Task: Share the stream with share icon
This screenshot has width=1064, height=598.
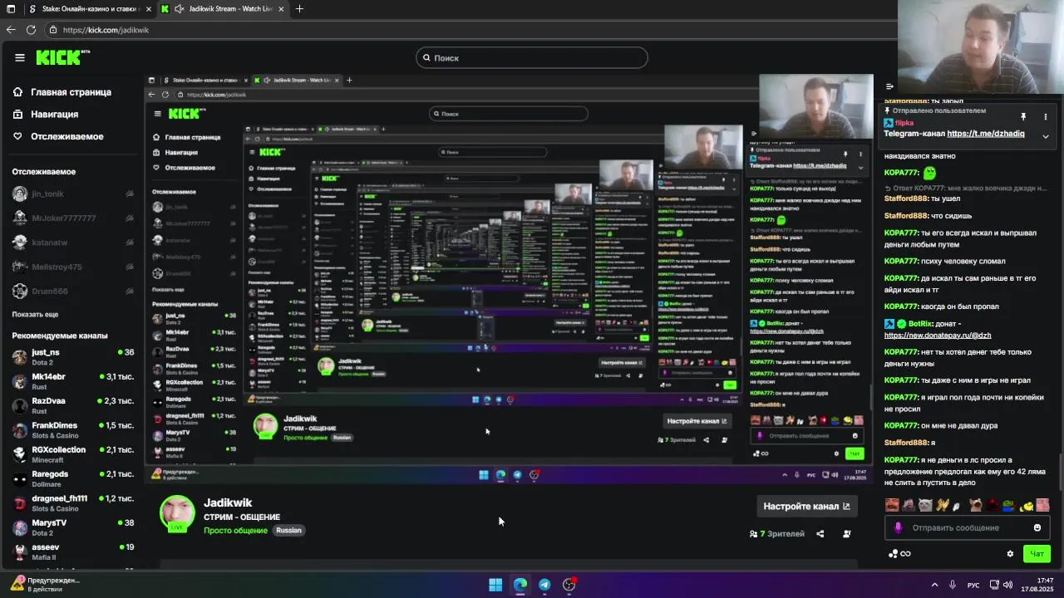Action: (x=820, y=534)
